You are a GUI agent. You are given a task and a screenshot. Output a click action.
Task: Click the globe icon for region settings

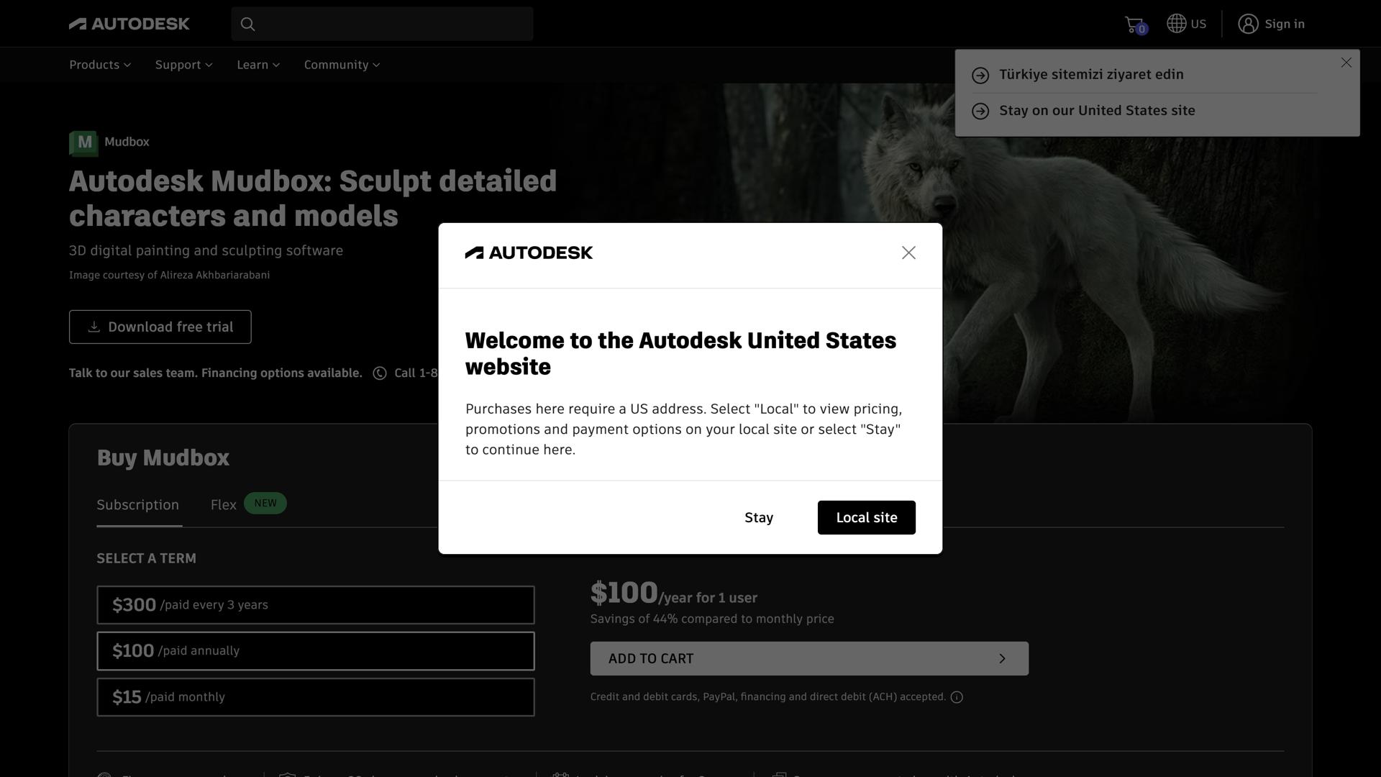[1175, 23]
